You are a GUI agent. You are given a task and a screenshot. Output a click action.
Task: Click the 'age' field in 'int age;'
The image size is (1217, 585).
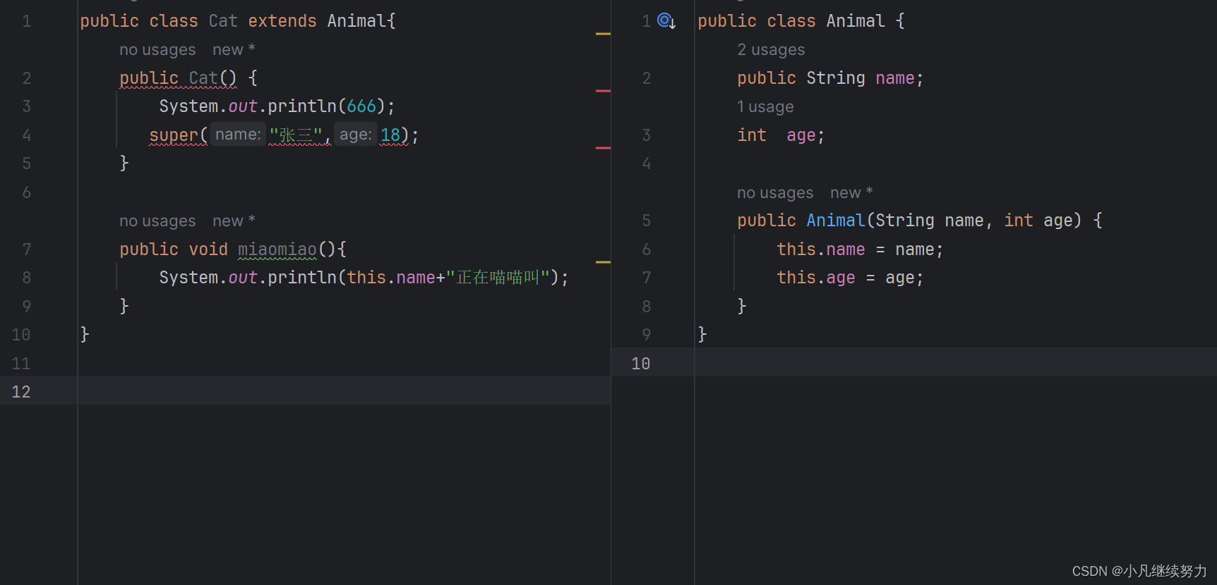801,135
